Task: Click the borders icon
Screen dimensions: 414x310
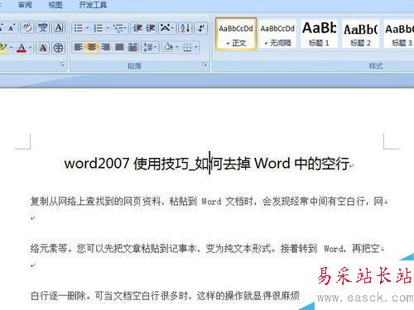Action: point(187,47)
